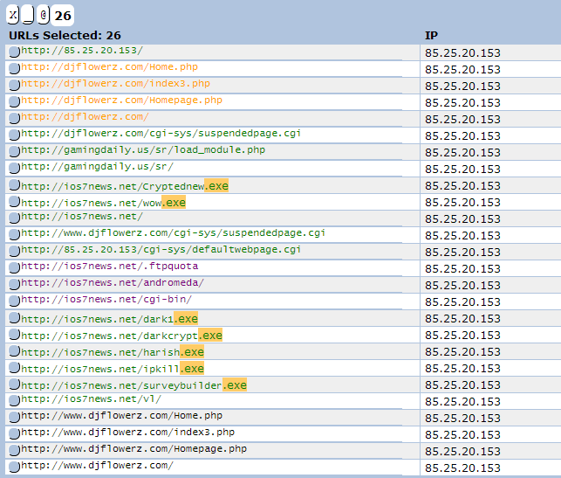
Task: Open the ios7news.net/darkcrypt.exe URL
Action: click(x=121, y=336)
